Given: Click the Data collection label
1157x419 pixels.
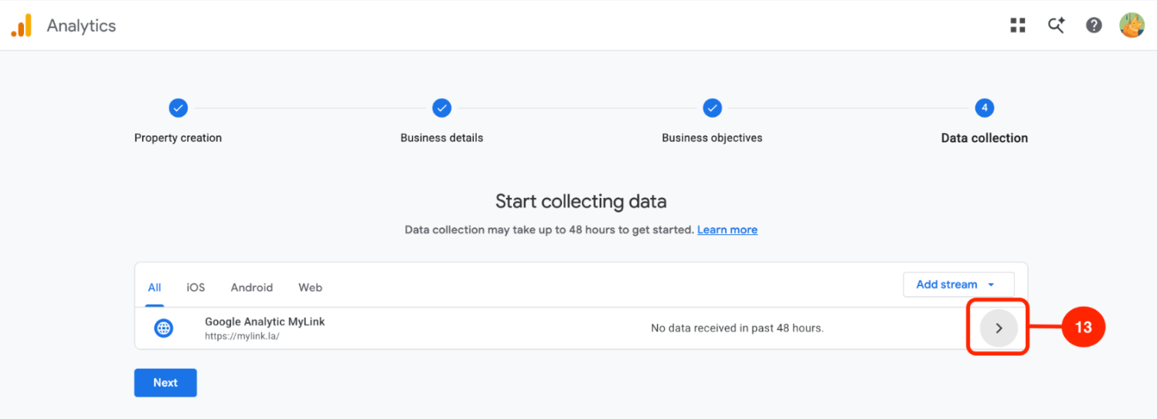Looking at the screenshot, I should coord(985,138).
